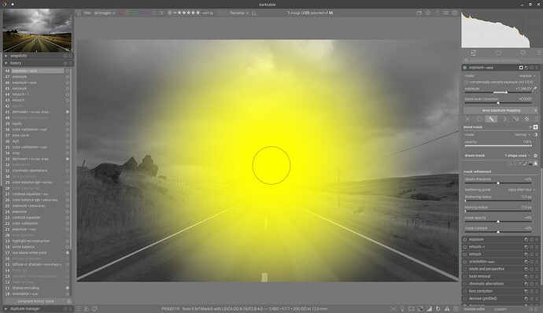Image resolution: width=543 pixels, height=313 pixels.
Task: Select blending off (X) icon
Action: (467, 119)
